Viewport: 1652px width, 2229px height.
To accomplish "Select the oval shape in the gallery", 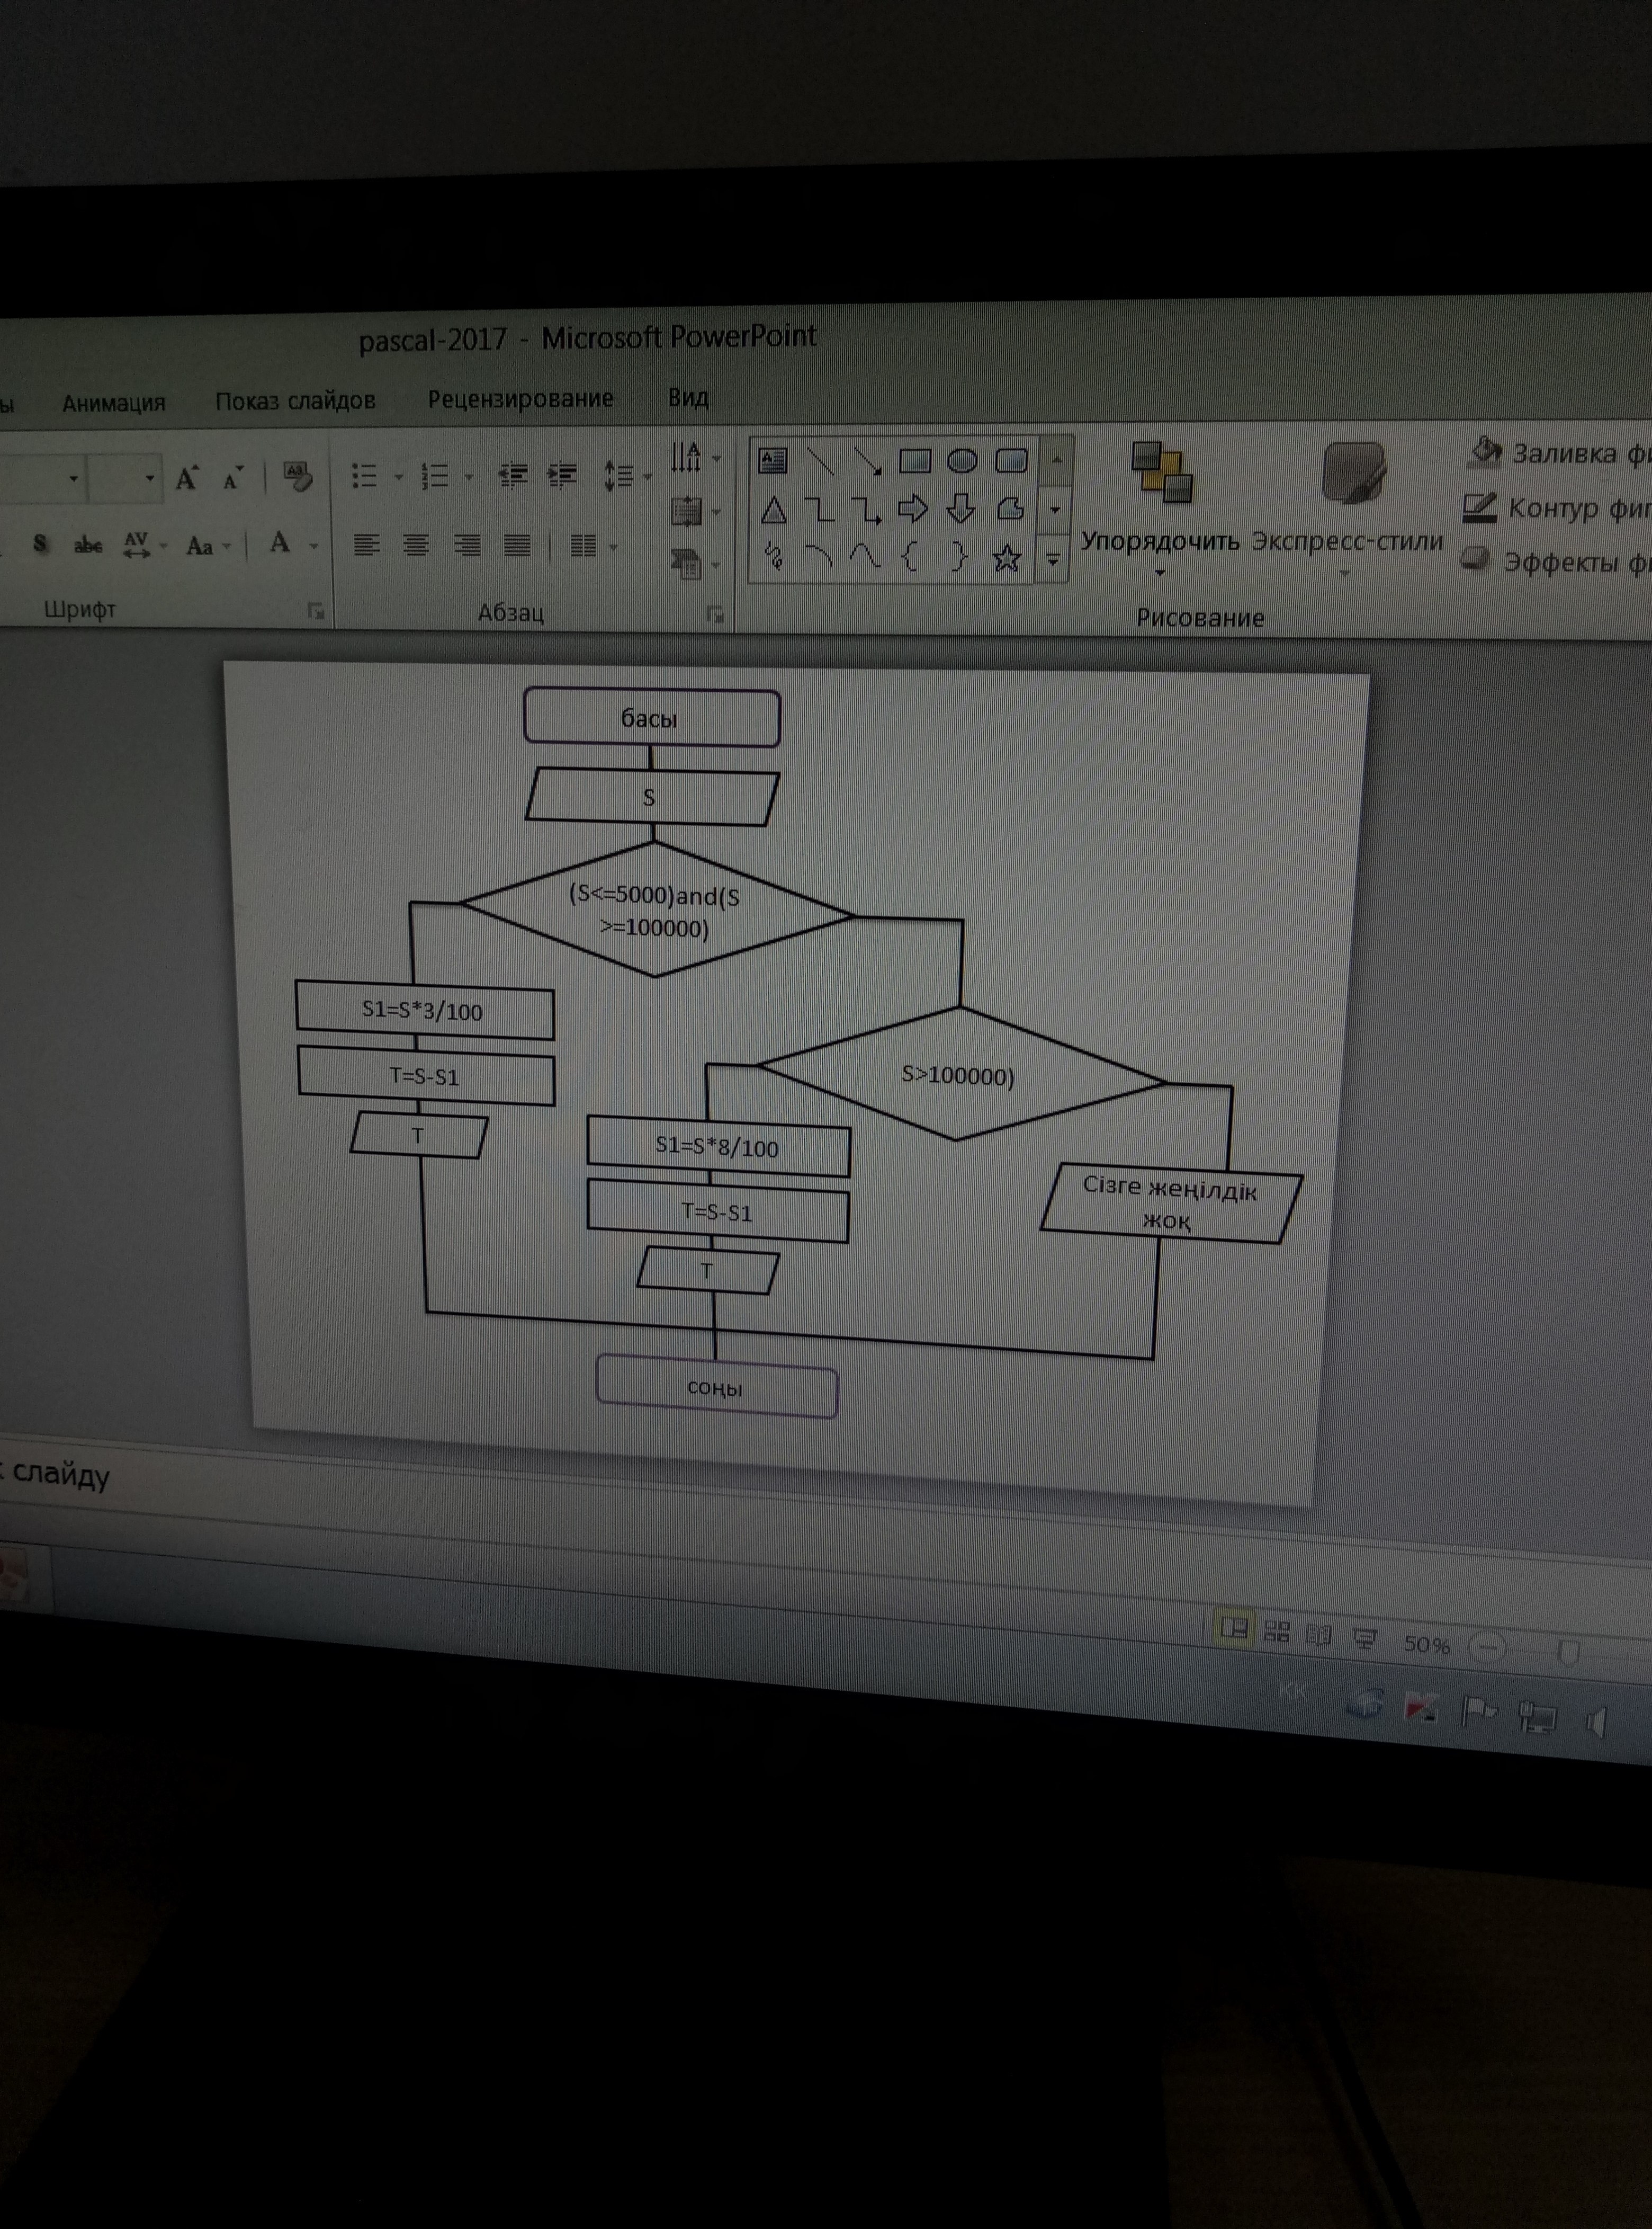I will [961, 461].
